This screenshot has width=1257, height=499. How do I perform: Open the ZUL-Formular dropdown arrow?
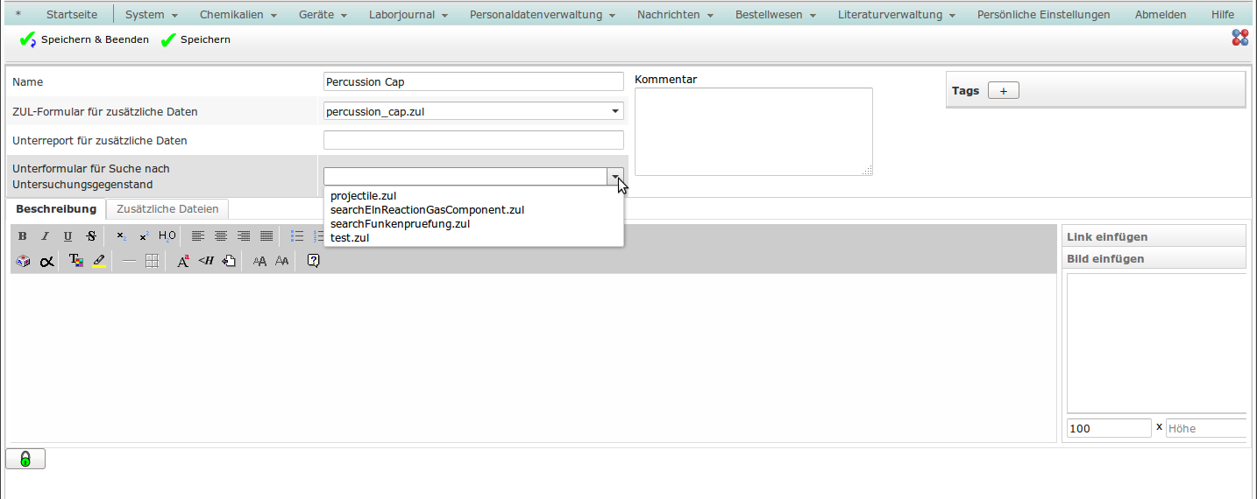coord(615,111)
